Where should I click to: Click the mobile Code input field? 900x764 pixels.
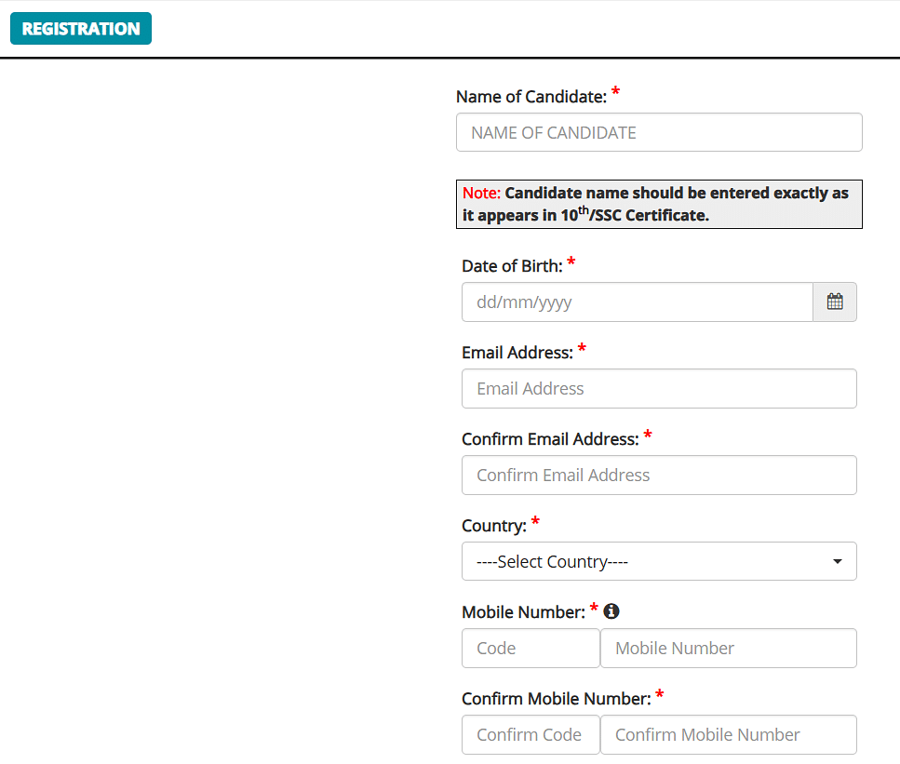531,648
